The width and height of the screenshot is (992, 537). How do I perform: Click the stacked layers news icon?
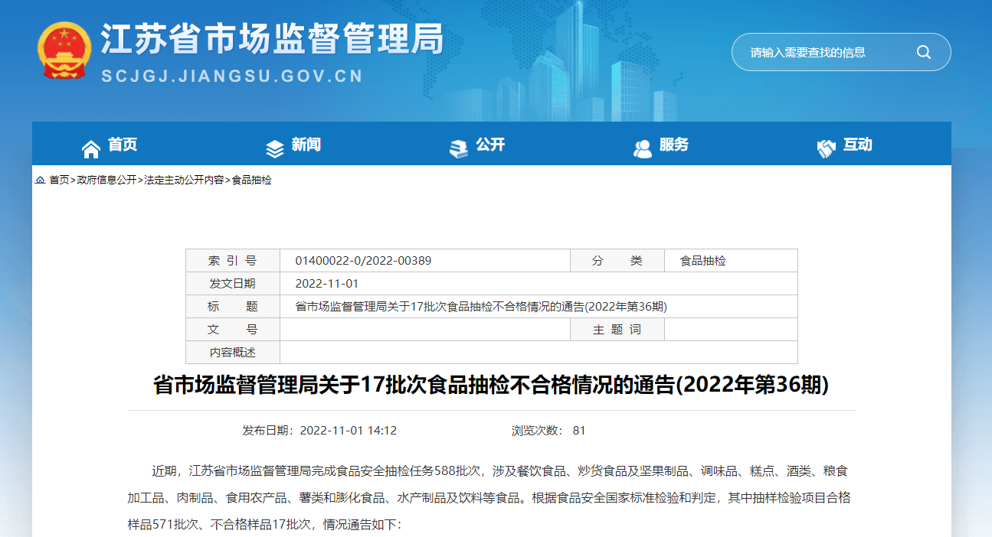tap(275, 148)
